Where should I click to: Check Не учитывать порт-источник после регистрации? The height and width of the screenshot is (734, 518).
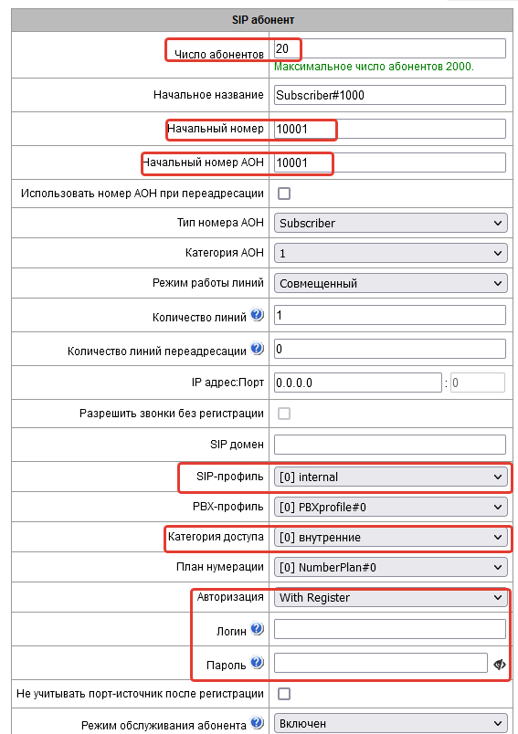coord(284,694)
